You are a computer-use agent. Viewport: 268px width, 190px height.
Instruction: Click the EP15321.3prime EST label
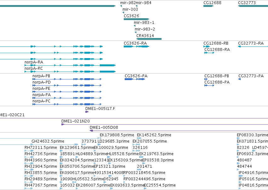pos(110,167)
